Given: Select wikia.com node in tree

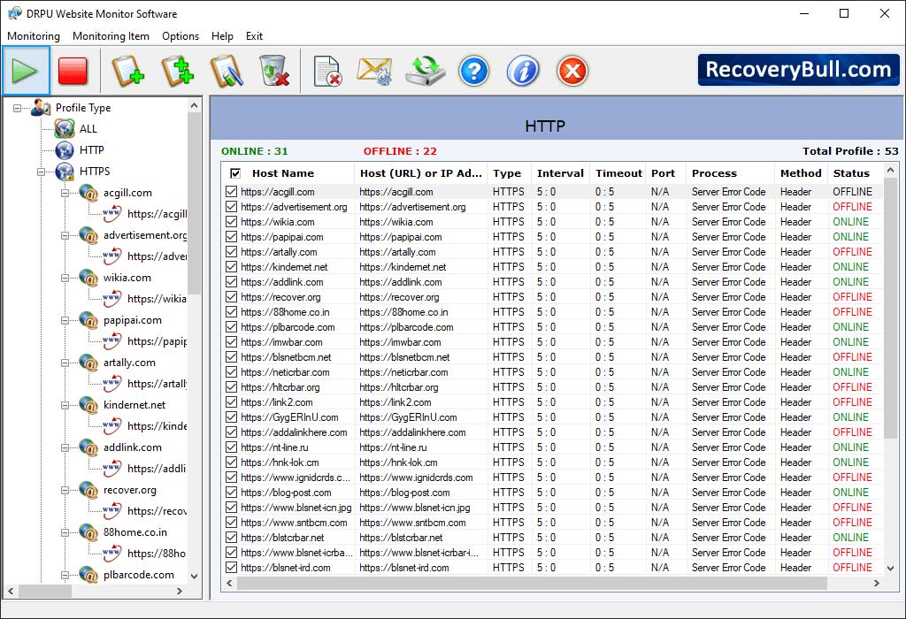Looking at the screenshot, I should pos(127,278).
